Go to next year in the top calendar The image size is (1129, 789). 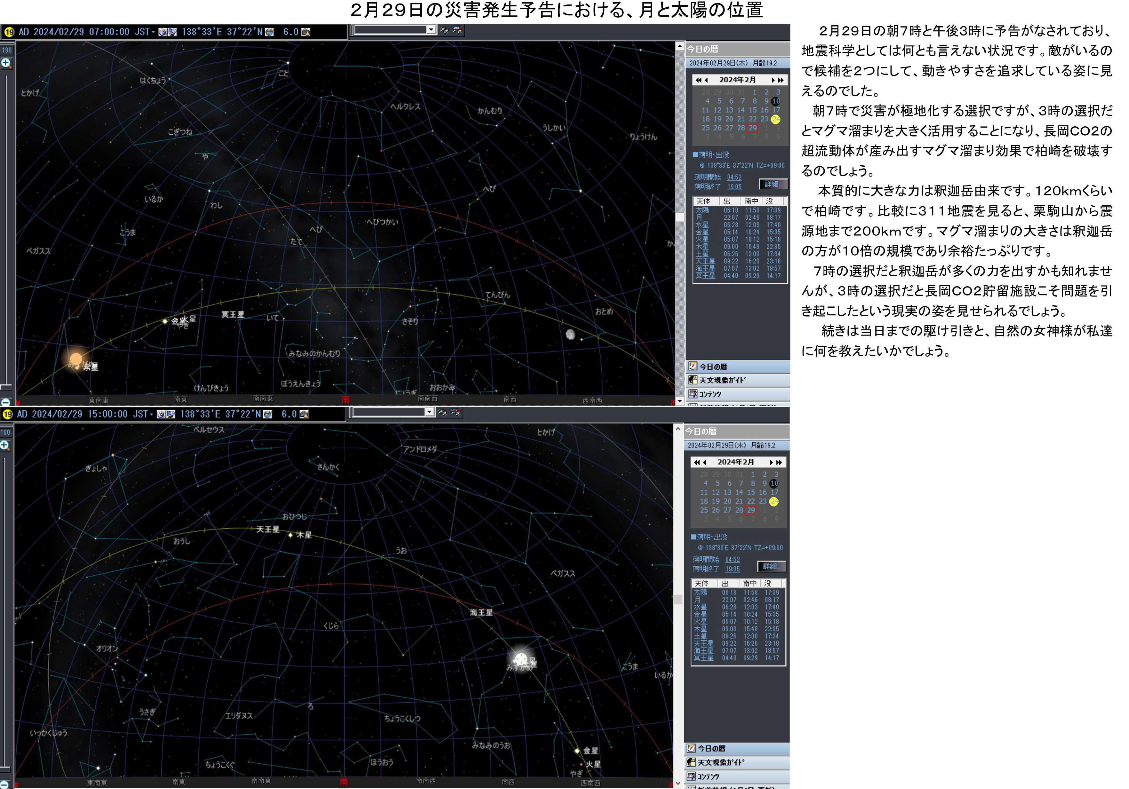(x=781, y=80)
